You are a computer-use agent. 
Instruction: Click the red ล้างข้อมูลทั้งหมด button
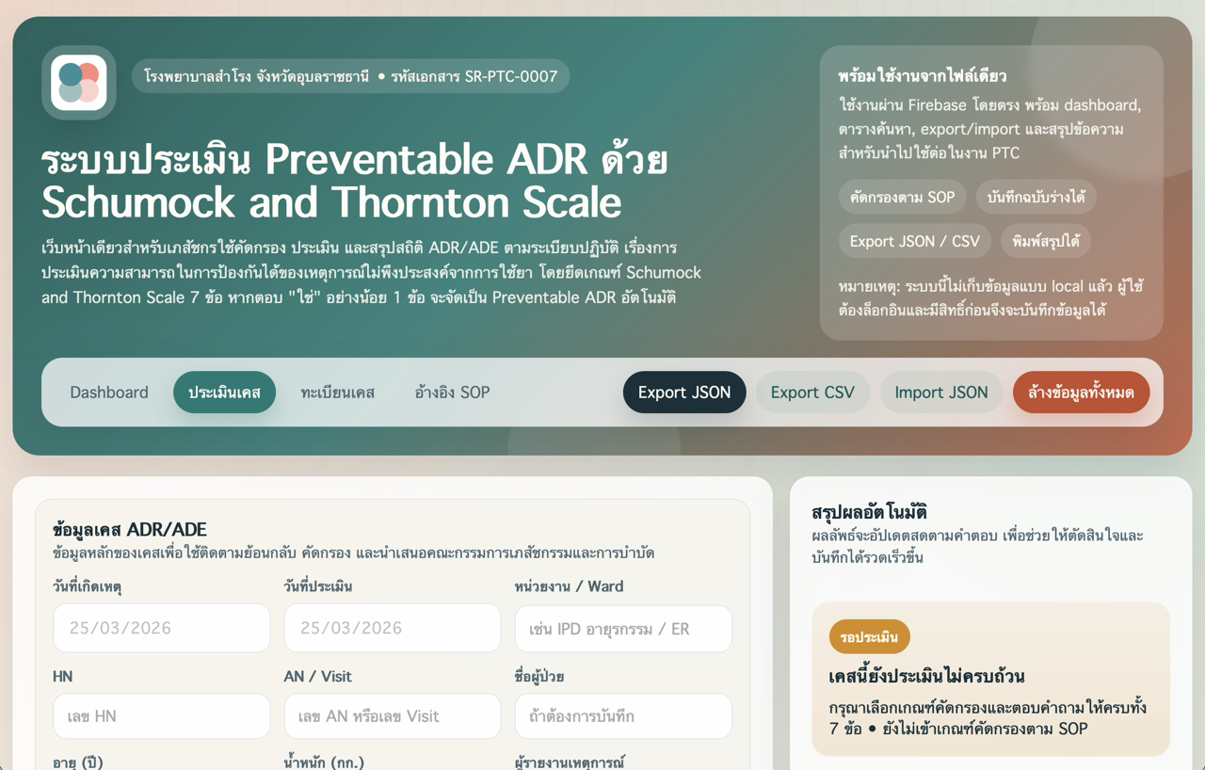(1081, 393)
